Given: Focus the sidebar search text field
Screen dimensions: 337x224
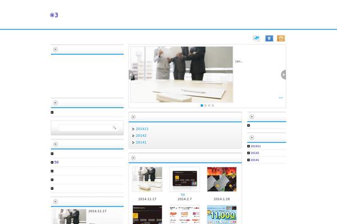Looking at the screenshot, I should [x=85, y=128].
